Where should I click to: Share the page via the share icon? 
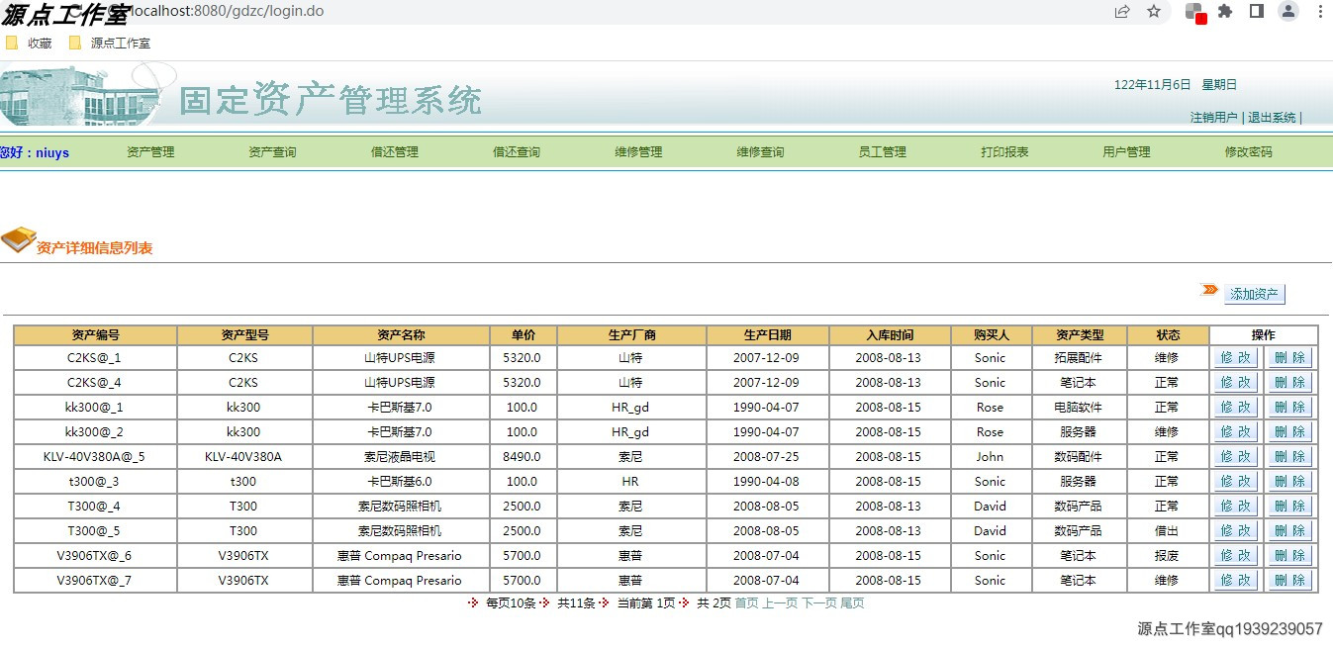[x=1121, y=12]
